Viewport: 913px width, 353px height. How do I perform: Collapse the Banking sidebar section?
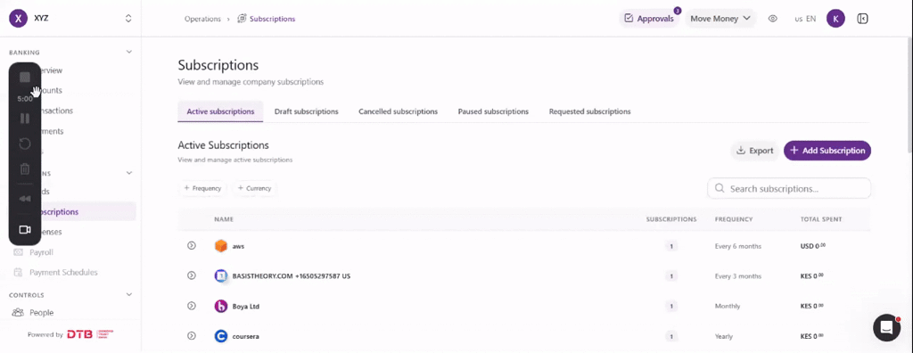point(129,52)
